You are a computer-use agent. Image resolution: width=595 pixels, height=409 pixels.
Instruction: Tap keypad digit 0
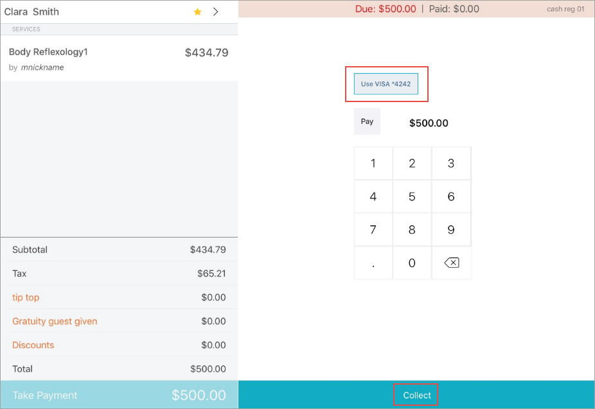coord(412,263)
